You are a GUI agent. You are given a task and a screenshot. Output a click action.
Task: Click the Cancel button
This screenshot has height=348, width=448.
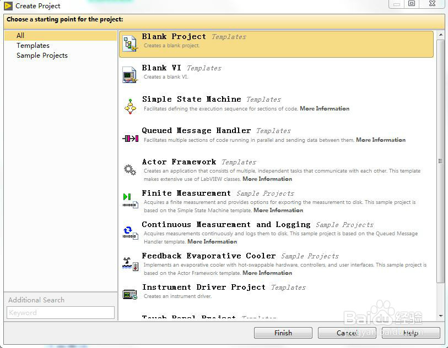[347, 333]
